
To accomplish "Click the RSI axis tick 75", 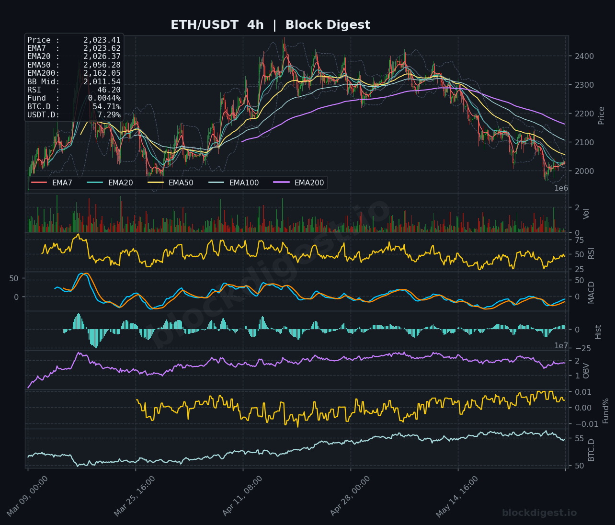I will 580,240.
